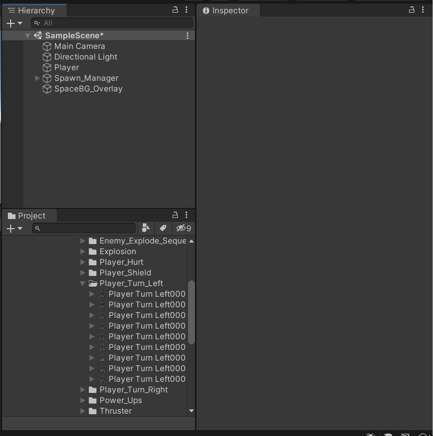Select Main Camera in the Hierarchy
This screenshot has height=436, width=433.
80,46
